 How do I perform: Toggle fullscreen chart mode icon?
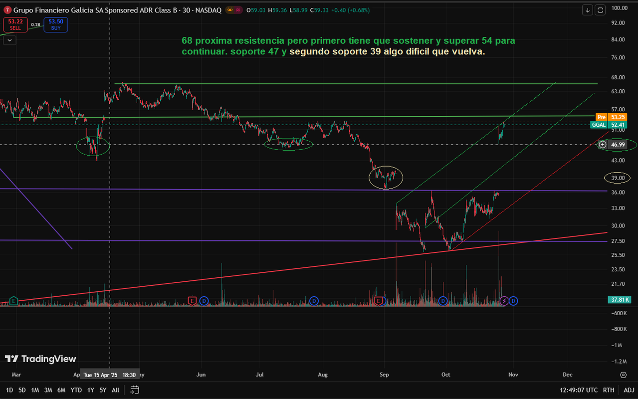[600, 10]
